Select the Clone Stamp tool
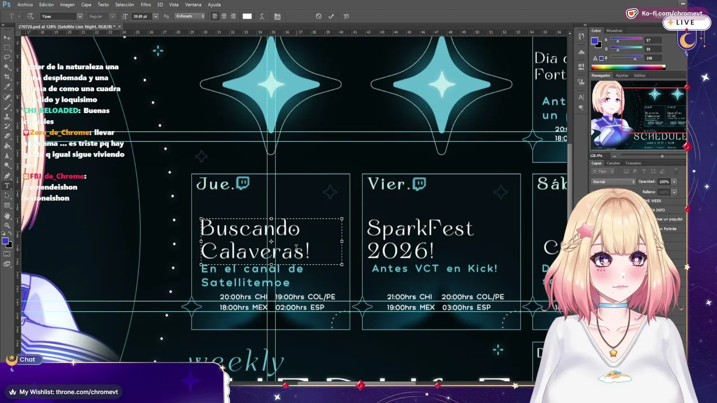Screen dimensions: 717x403 (x=7, y=116)
